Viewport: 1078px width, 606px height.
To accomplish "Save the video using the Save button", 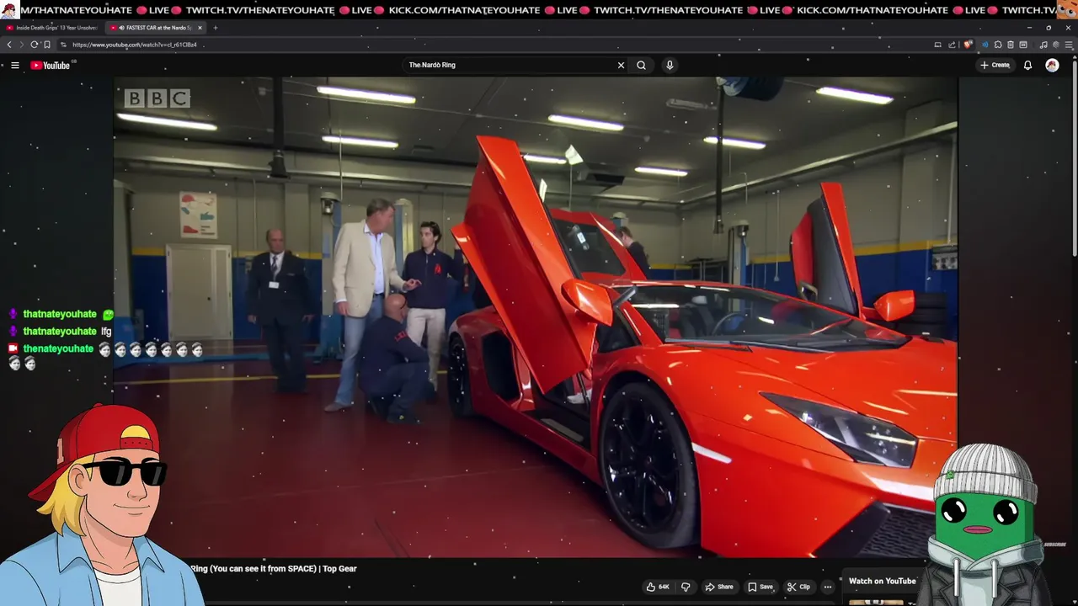I will 760,587.
